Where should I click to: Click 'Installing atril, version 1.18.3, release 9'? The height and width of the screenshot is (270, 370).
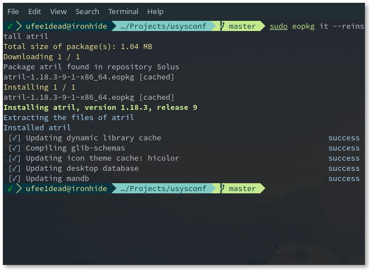point(100,108)
